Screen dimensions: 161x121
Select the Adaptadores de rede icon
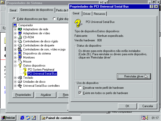pyautogui.click(x=20, y=29)
